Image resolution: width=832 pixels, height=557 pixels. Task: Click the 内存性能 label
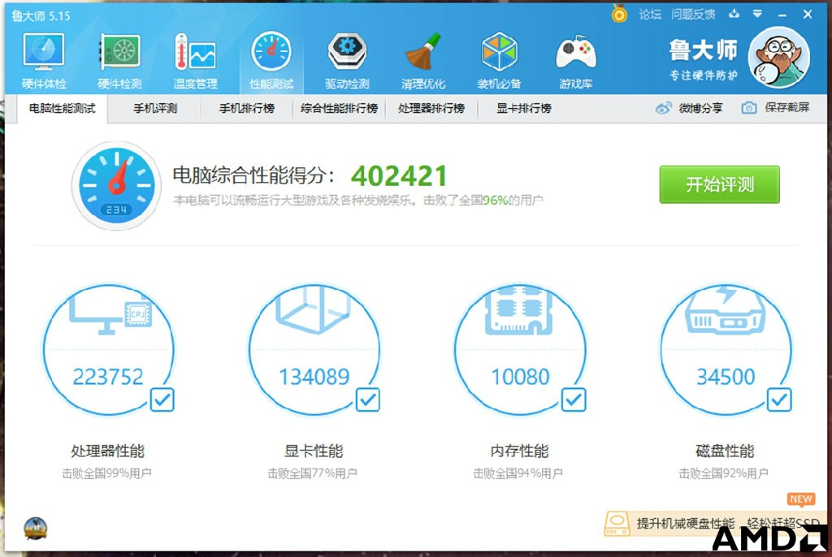point(519,451)
